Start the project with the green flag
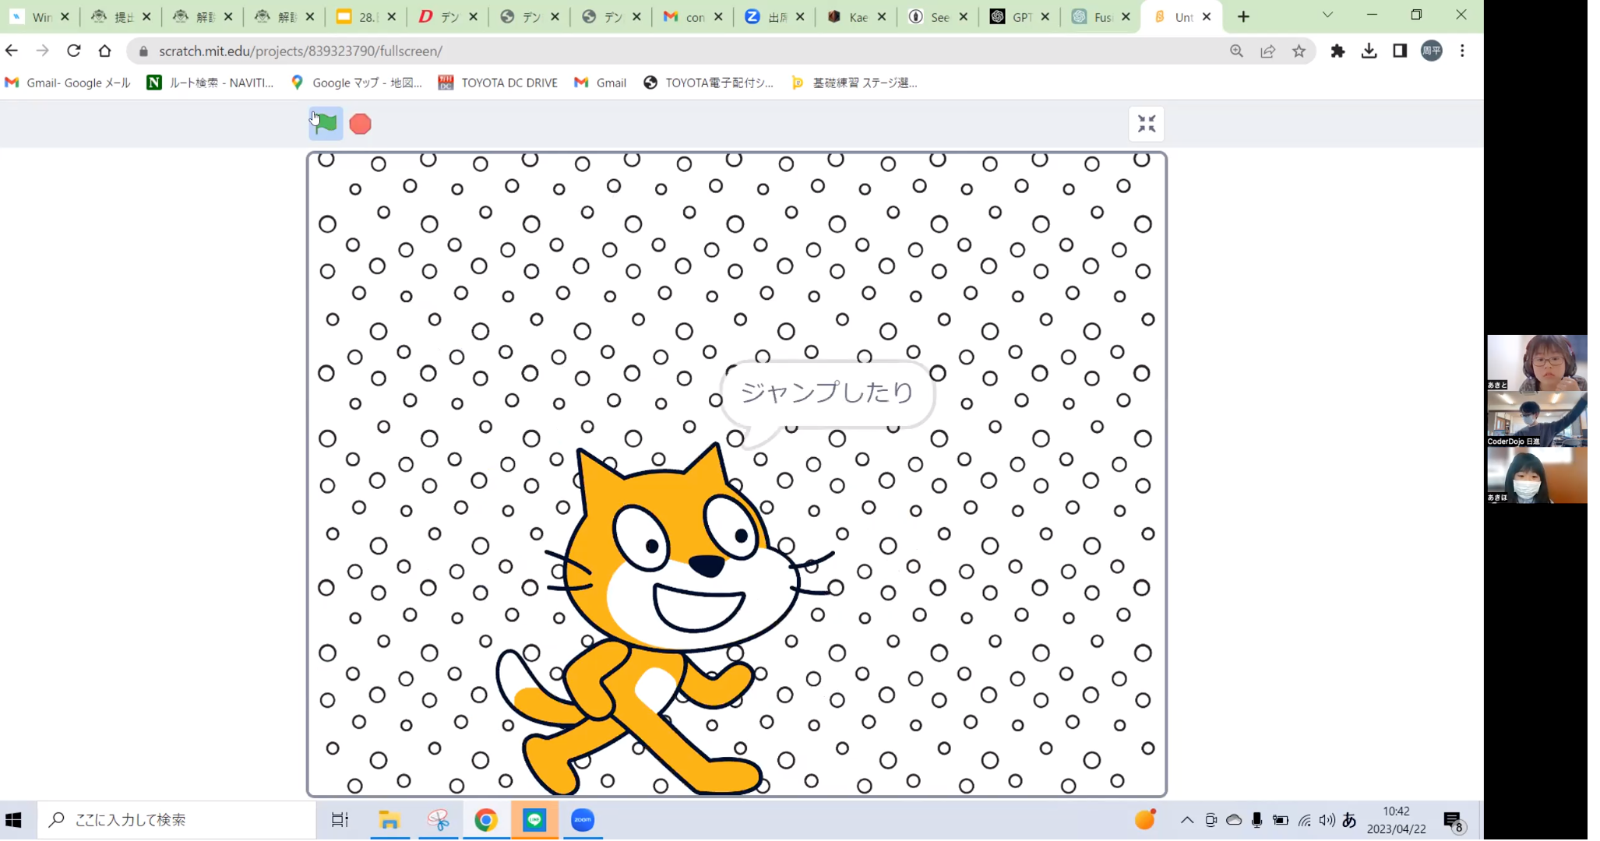The width and height of the screenshot is (1600, 841). pos(326,124)
